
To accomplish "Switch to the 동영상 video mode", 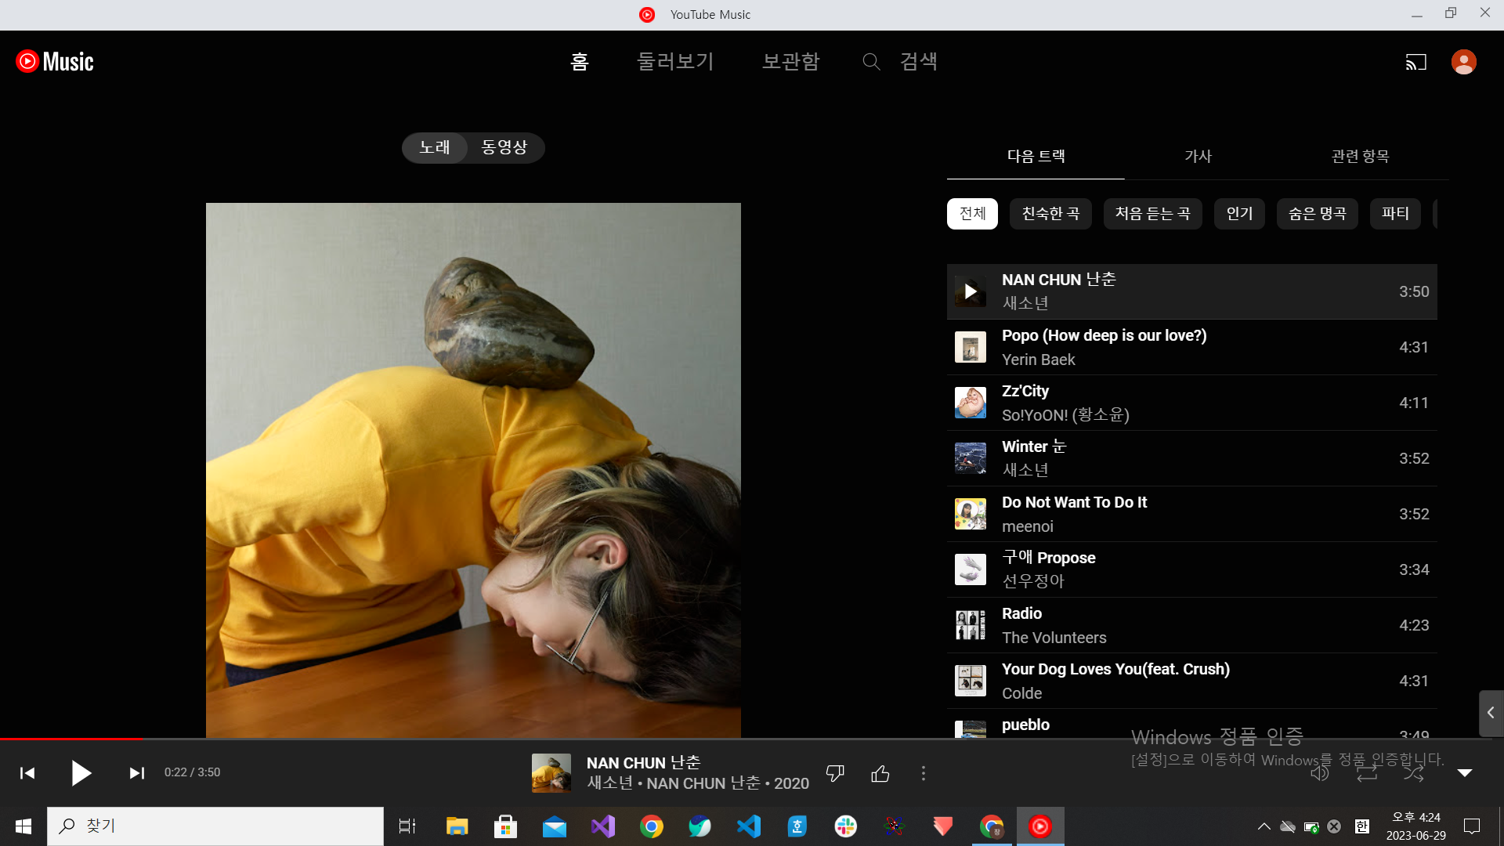I will (504, 147).
